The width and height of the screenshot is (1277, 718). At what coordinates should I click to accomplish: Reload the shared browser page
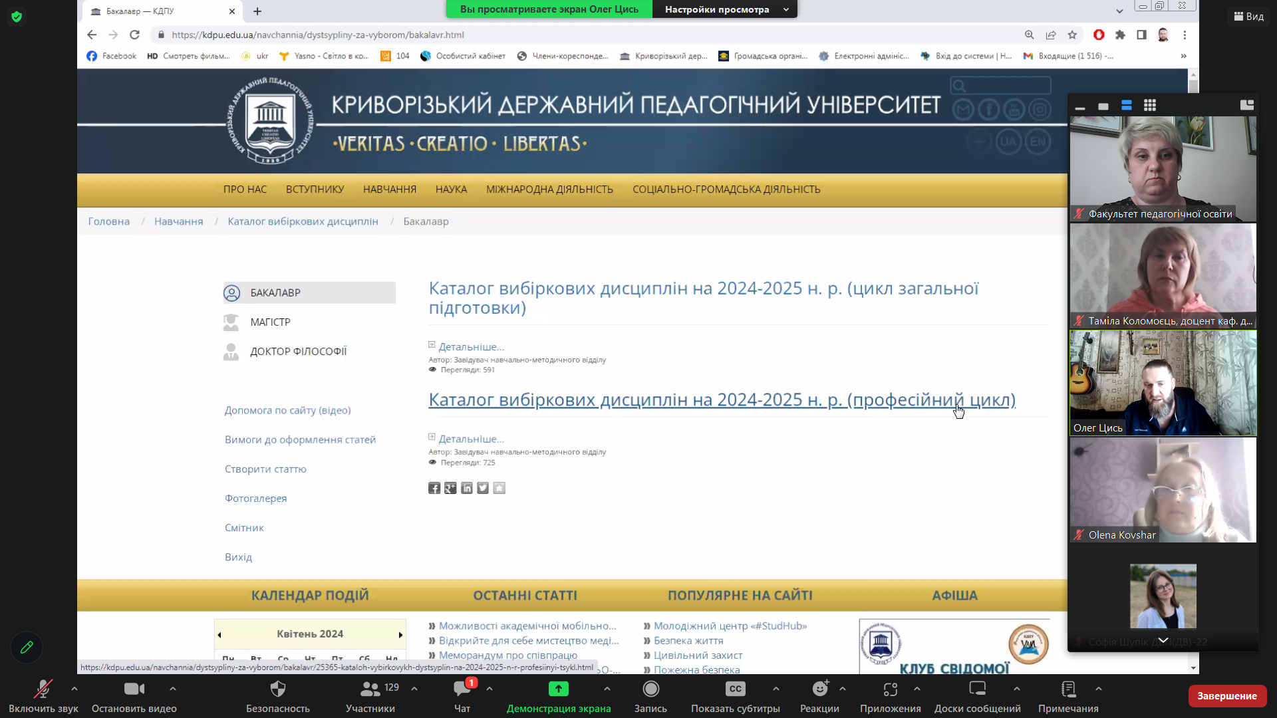click(134, 35)
